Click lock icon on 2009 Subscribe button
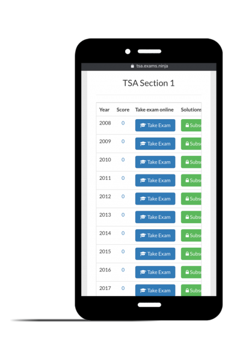The width and height of the screenshot is (231, 361). pos(187,144)
